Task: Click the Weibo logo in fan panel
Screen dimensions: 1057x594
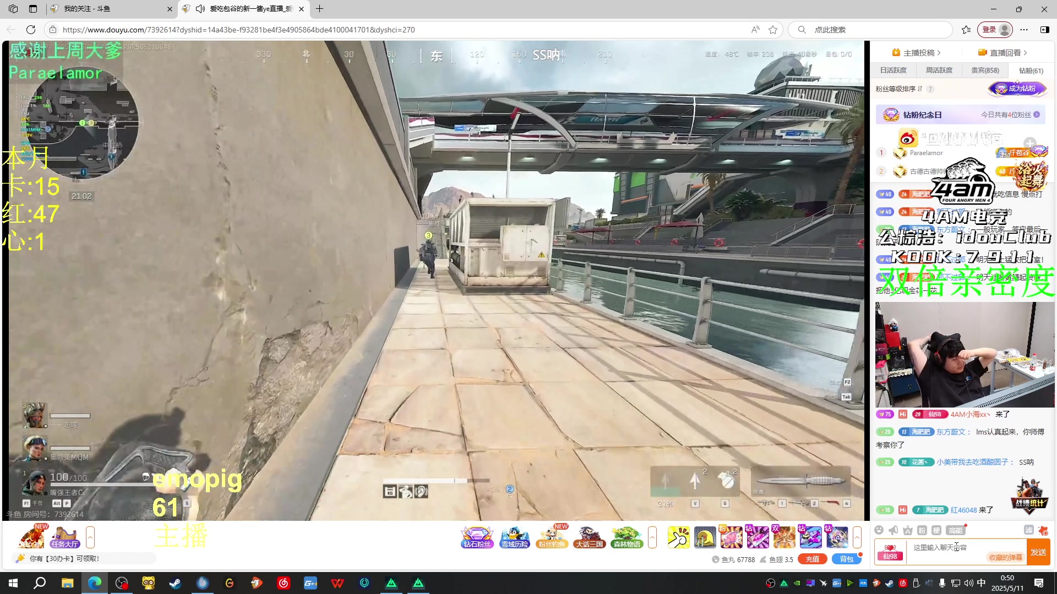Action: tap(908, 138)
